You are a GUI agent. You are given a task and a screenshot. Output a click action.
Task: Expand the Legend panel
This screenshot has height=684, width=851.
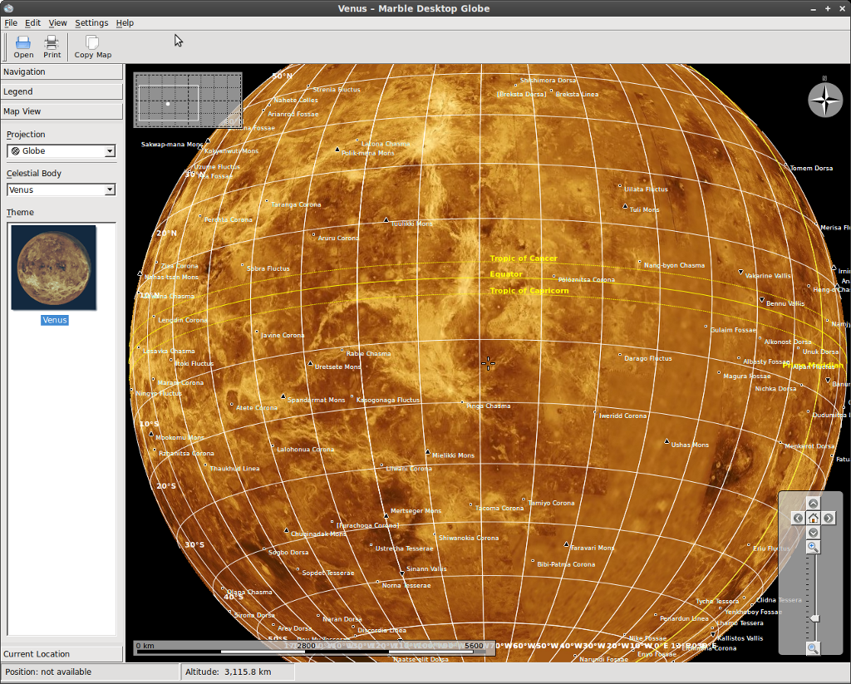61,91
